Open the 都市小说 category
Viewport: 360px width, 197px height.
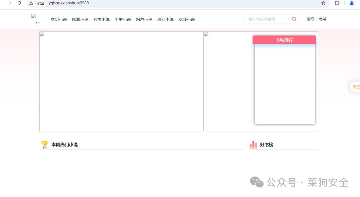pyautogui.click(x=101, y=20)
